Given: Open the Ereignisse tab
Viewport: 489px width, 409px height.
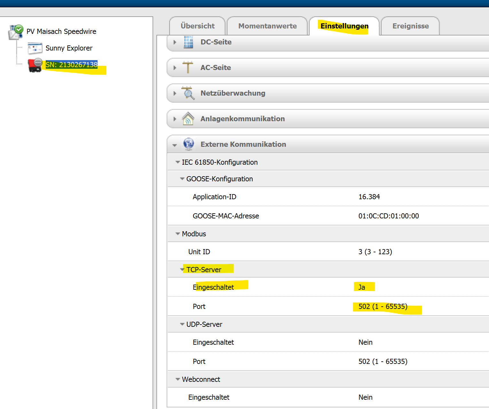Looking at the screenshot, I should click(x=410, y=26).
